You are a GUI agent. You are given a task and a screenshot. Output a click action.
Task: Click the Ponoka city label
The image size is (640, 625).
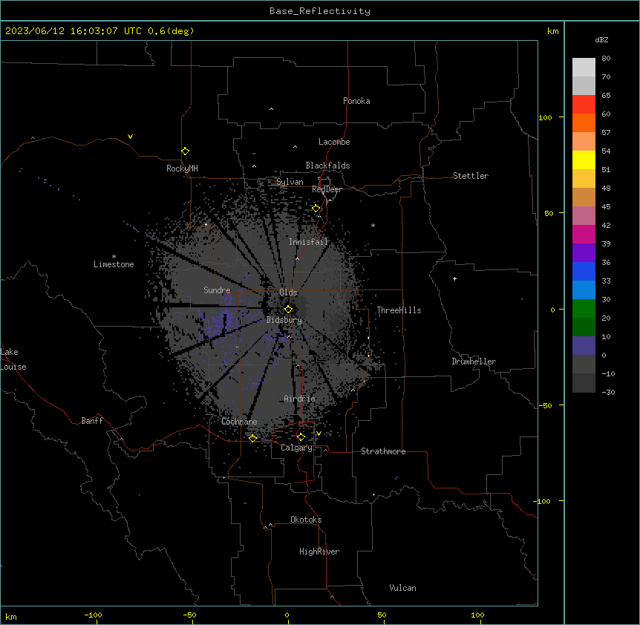356,101
